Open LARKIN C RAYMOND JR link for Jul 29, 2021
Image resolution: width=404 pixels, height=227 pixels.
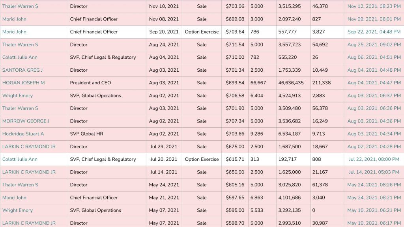[29, 147]
